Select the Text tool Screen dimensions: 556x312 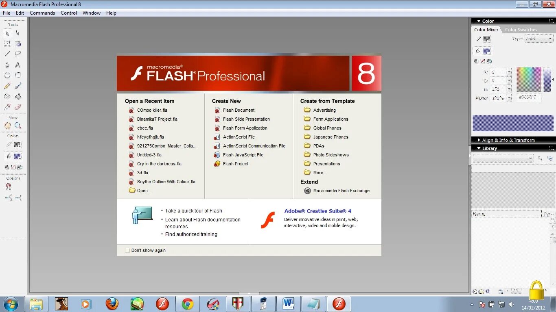pyautogui.click(x=18, y=65)
